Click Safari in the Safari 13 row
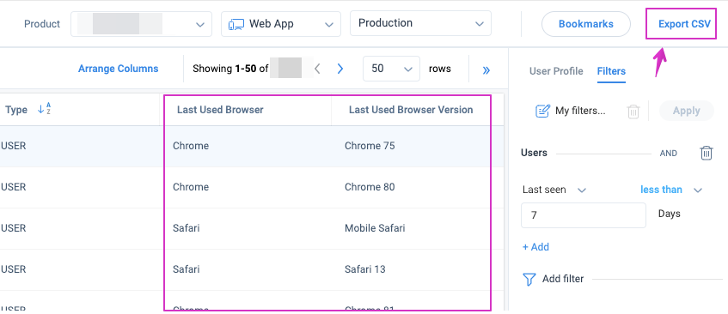The width and height of the screenshot is (728, 314). (x=187, y=269)
